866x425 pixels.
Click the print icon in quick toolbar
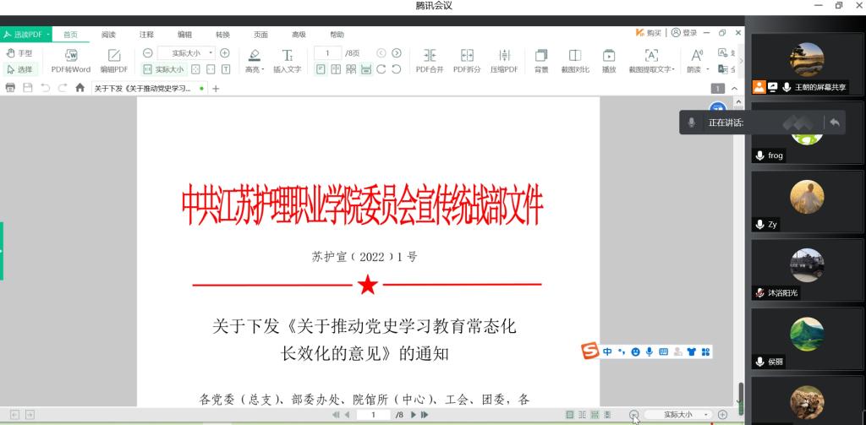point(10,88)
